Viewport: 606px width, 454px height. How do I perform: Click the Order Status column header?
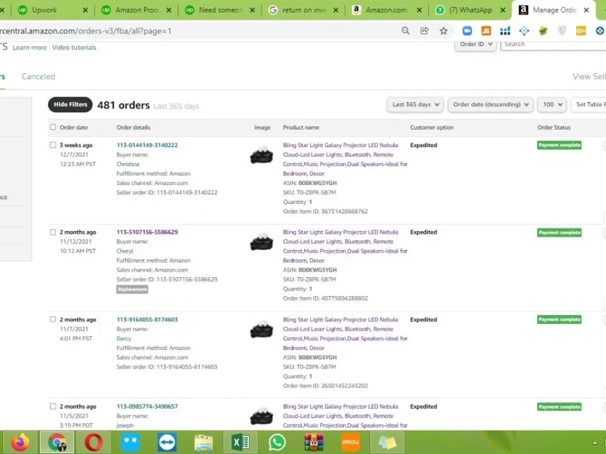(554, 127)
